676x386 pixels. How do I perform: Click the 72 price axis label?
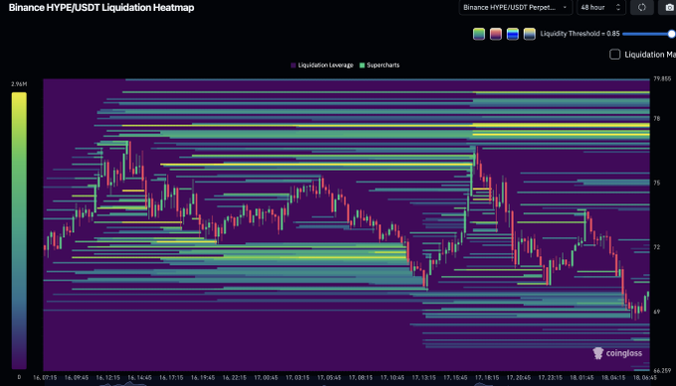tap(656, 247)
